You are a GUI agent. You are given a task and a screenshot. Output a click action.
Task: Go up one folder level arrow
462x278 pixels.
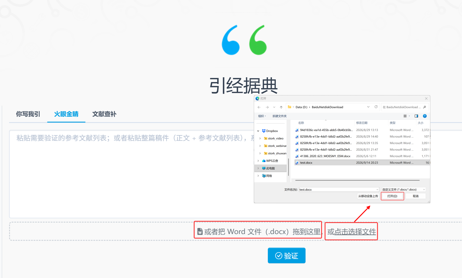click(281, 107)
